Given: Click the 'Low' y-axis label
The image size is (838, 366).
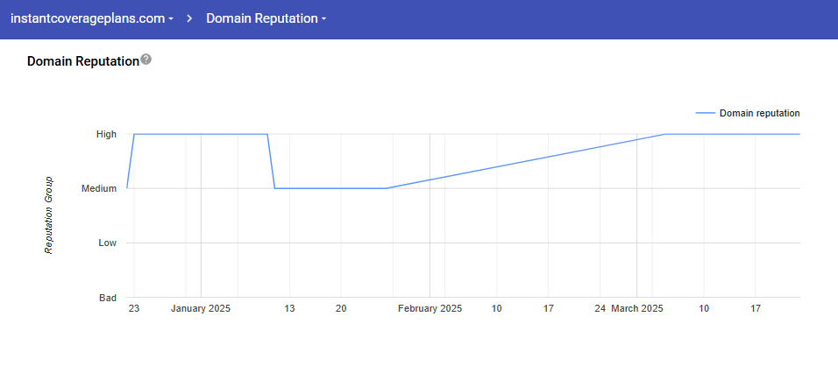Looking at the screenshot, I should coord(107,243).
